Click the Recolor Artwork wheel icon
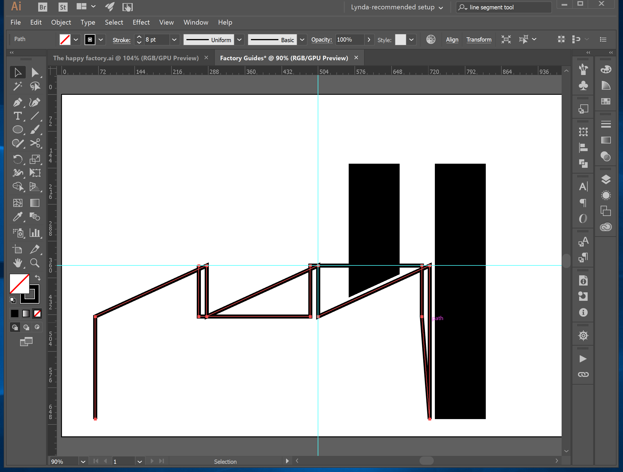 tap(431, 40)
